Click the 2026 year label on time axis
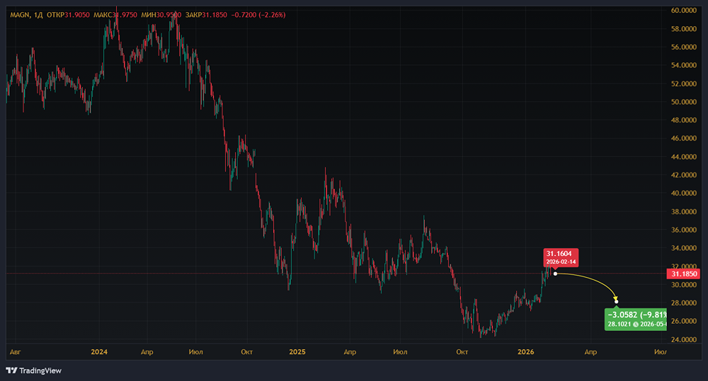The image size is (708, 381). (525, 352)
